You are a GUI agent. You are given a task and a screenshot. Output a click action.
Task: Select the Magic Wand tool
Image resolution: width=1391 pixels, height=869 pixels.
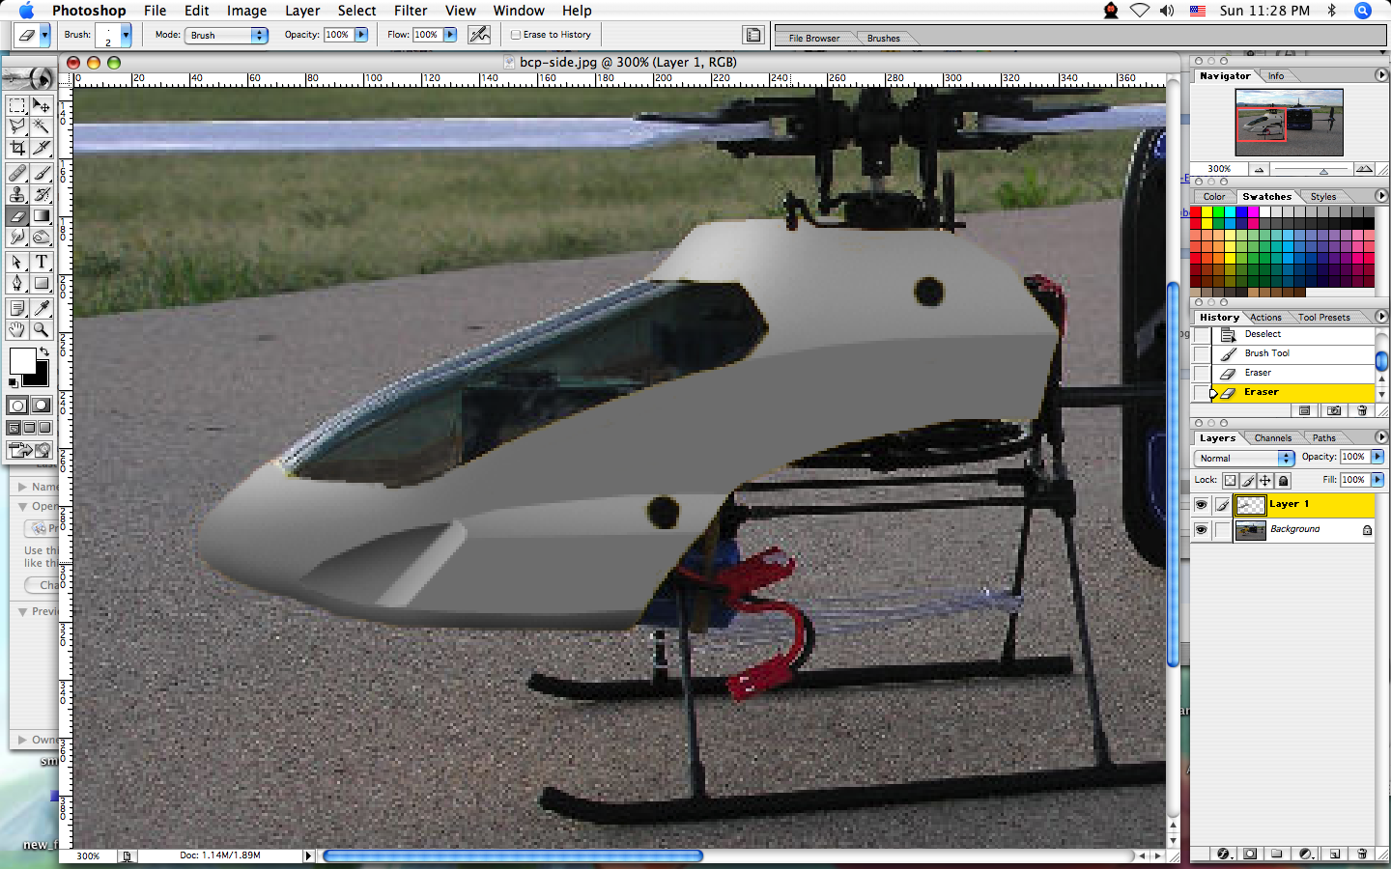pos(42,126)
